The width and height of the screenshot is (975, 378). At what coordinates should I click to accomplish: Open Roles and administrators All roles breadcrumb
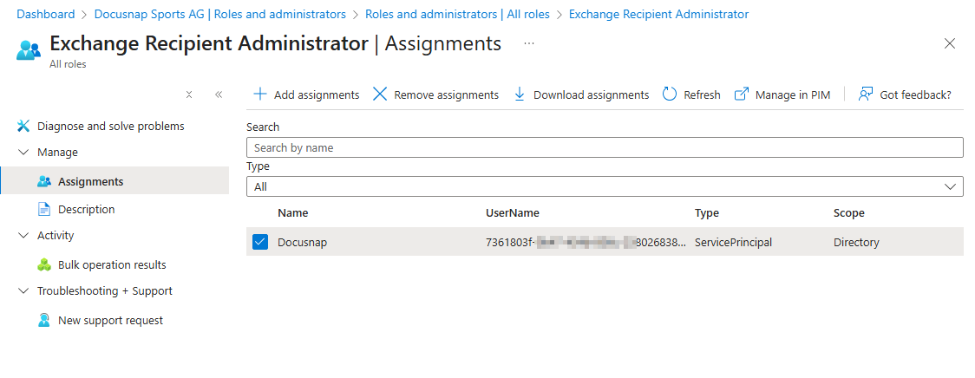pos(458,14)
